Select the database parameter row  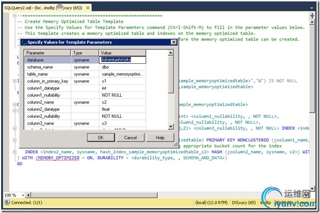point(85,60)
